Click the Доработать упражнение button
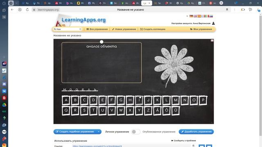Screen dimensions: 262x147 [196, 131]
